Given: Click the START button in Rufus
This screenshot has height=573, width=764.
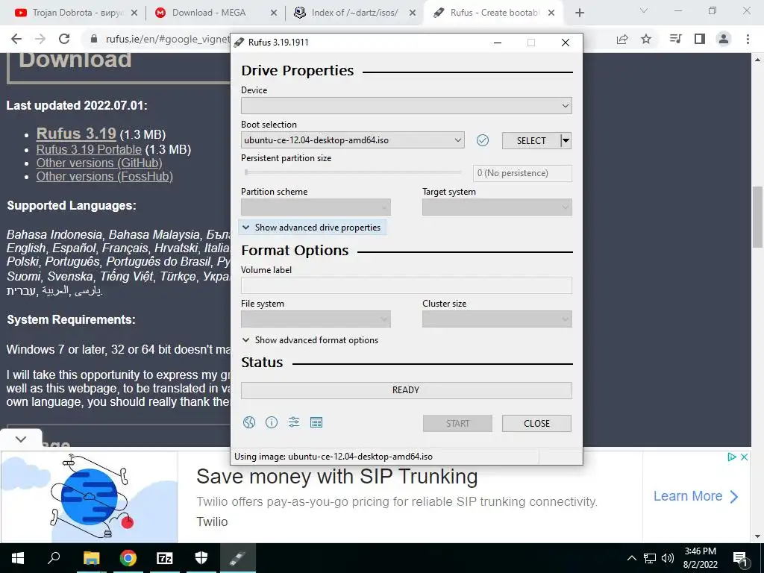Looking at the screenshot, I should click(x=457, y=424).
